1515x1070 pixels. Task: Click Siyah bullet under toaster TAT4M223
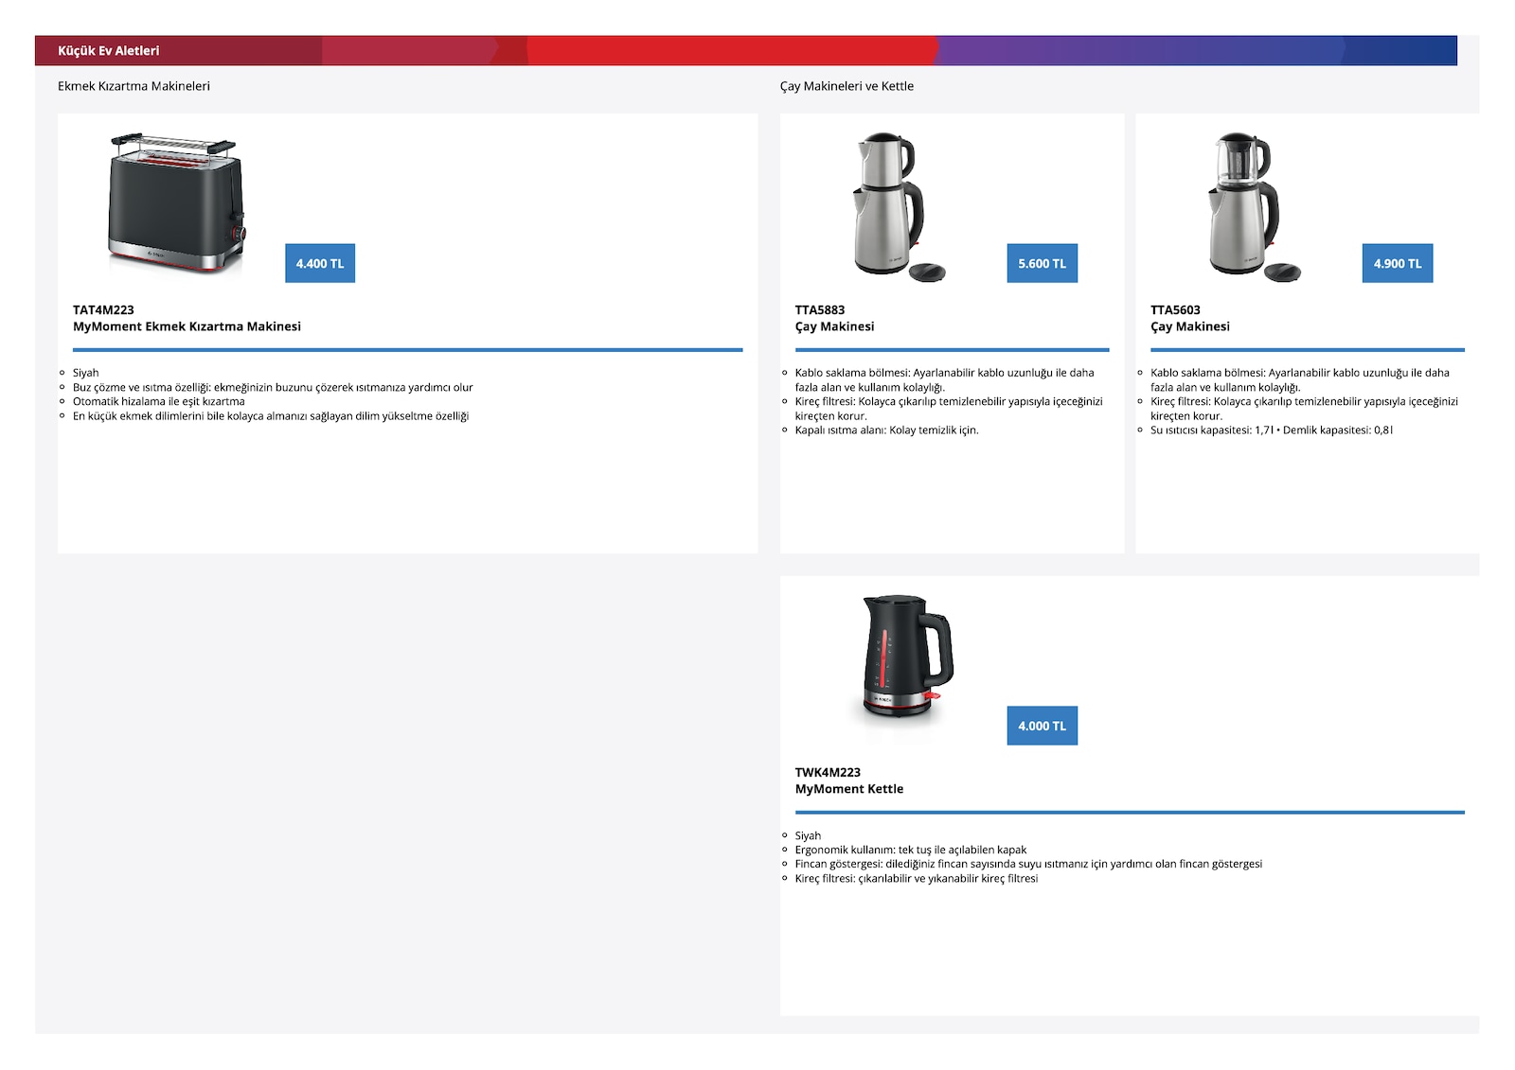(x=85, y=373)
